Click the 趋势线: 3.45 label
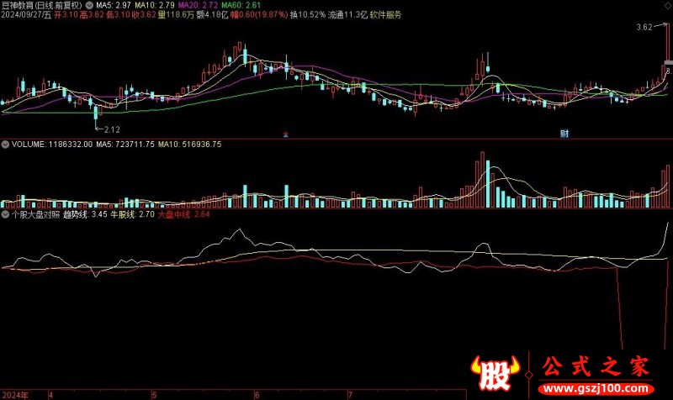Screen dimensions: 673x400 pos(85,214)
